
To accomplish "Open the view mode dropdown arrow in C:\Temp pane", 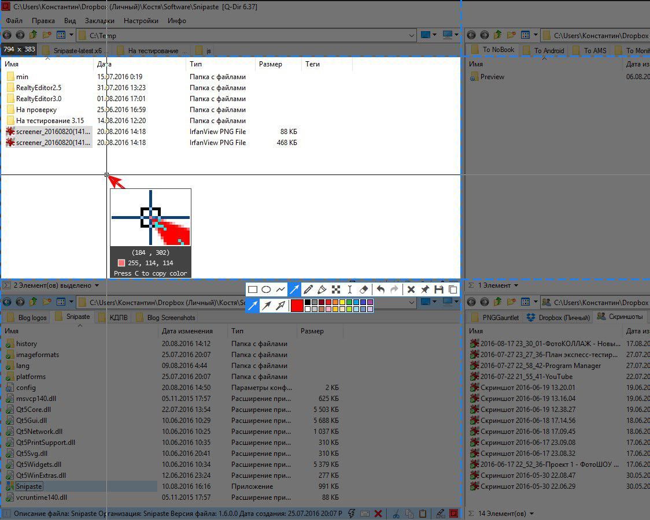I will click(71, 35).
